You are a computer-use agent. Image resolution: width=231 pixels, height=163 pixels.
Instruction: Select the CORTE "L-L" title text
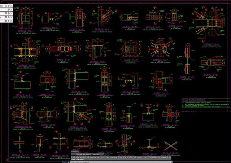coord(161,93)
